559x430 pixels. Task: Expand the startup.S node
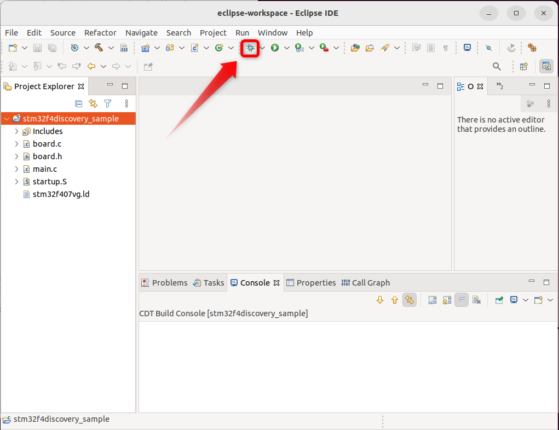click(x=16, y=181)
